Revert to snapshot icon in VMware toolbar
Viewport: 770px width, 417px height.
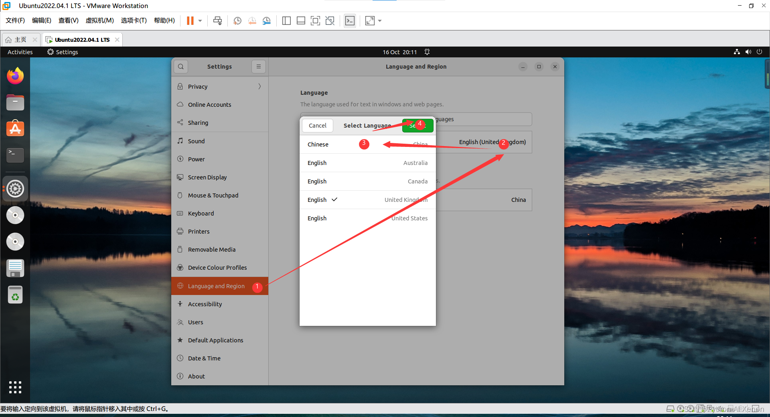point(252,20)
